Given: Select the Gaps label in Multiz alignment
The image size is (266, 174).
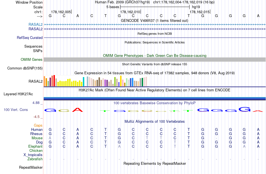Looking at the screenshot, I should tap(38, 125).
